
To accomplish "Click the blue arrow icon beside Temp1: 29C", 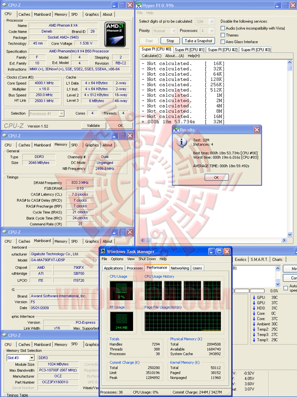I will point(254,340).
